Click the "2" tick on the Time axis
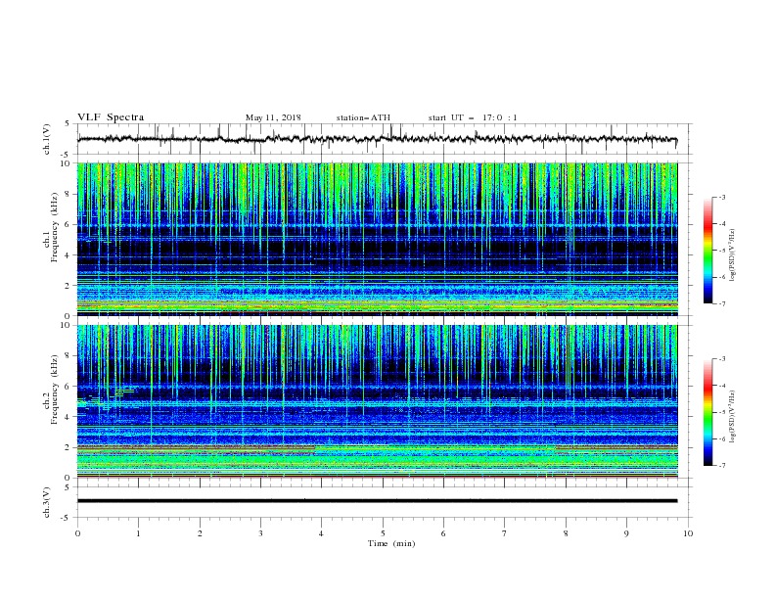The width and height of the screenshot is (775, 599). click(x=200, y=533)
